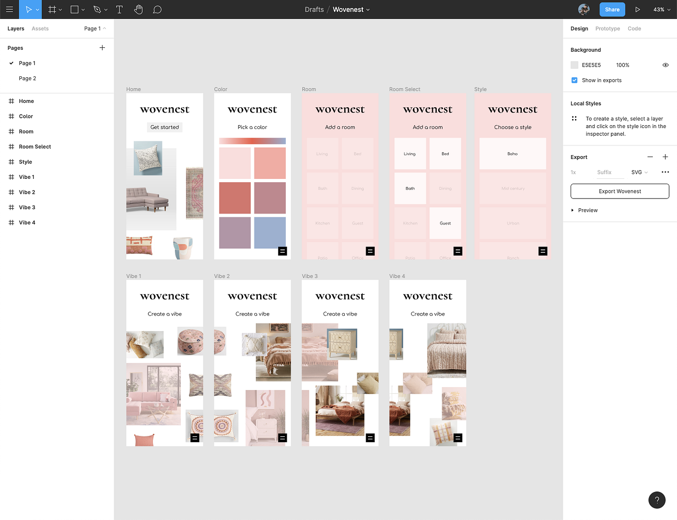Image resolution: width=677 pixels, height=520 pixels.
Task: Switch to the Assets tab
Action: [40, 29]
